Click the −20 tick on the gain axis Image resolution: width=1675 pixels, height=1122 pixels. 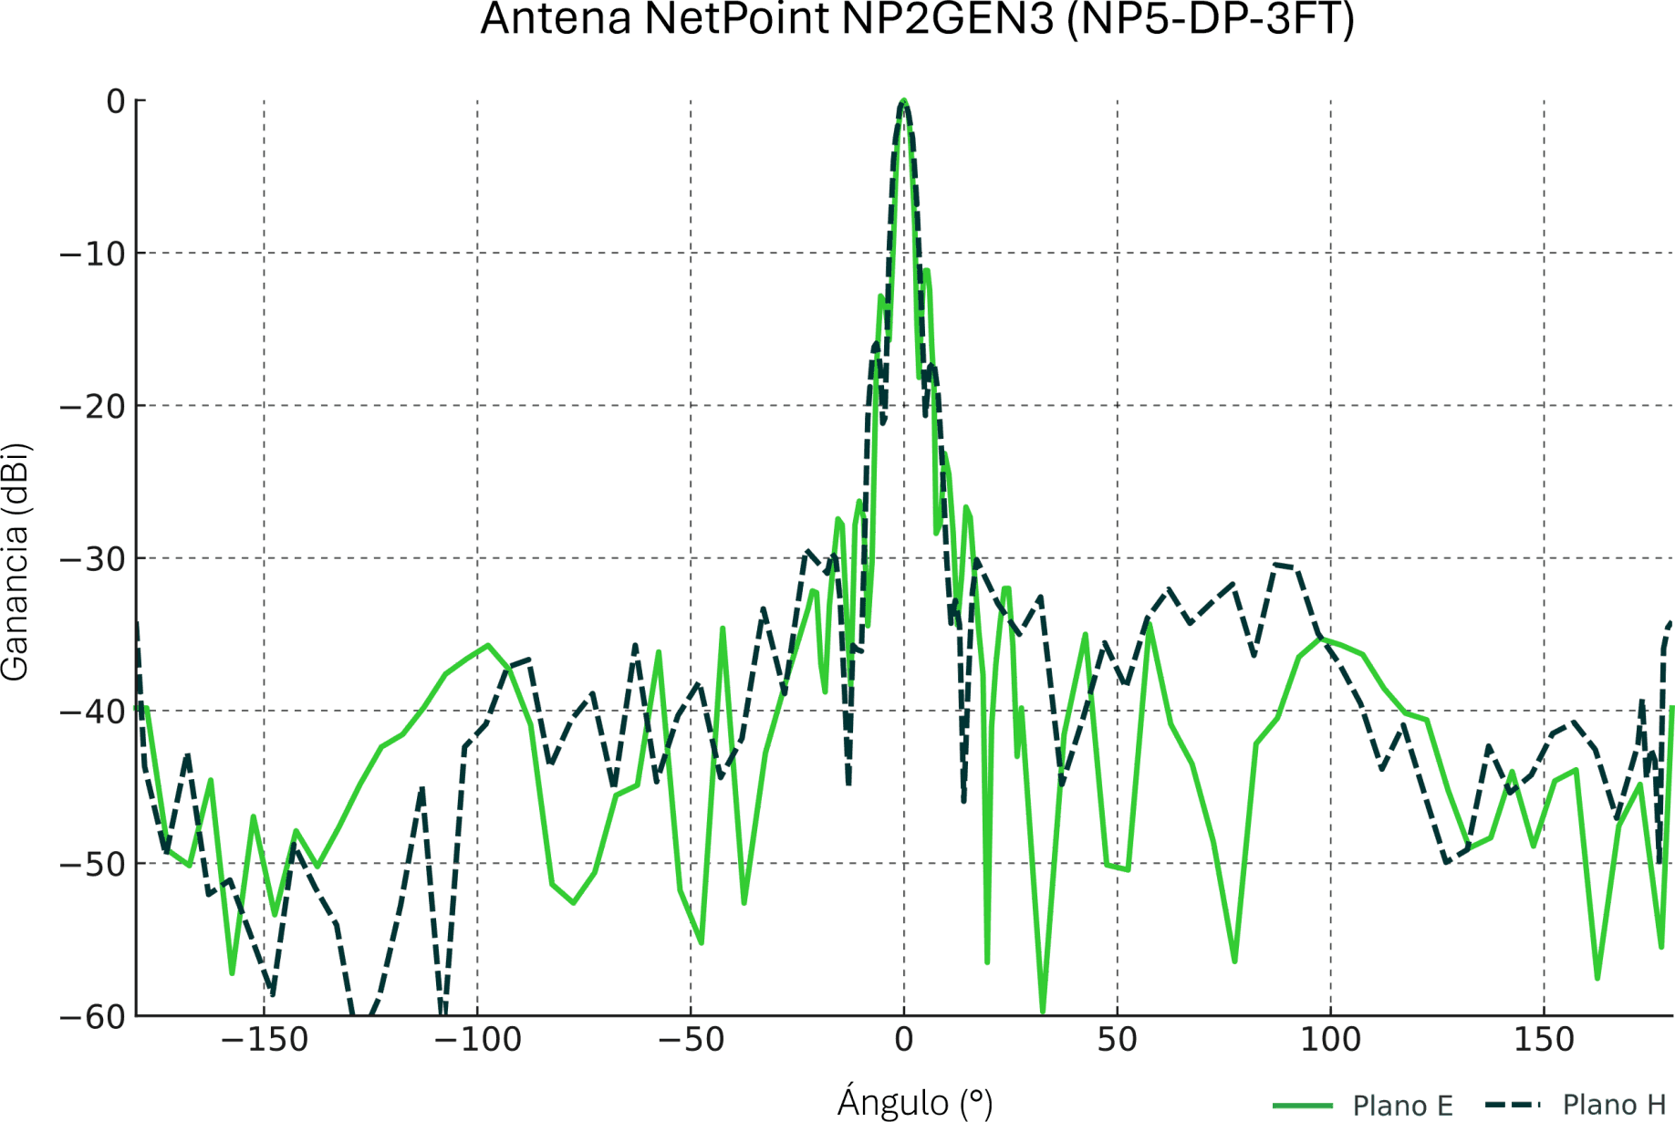point(92,406)
